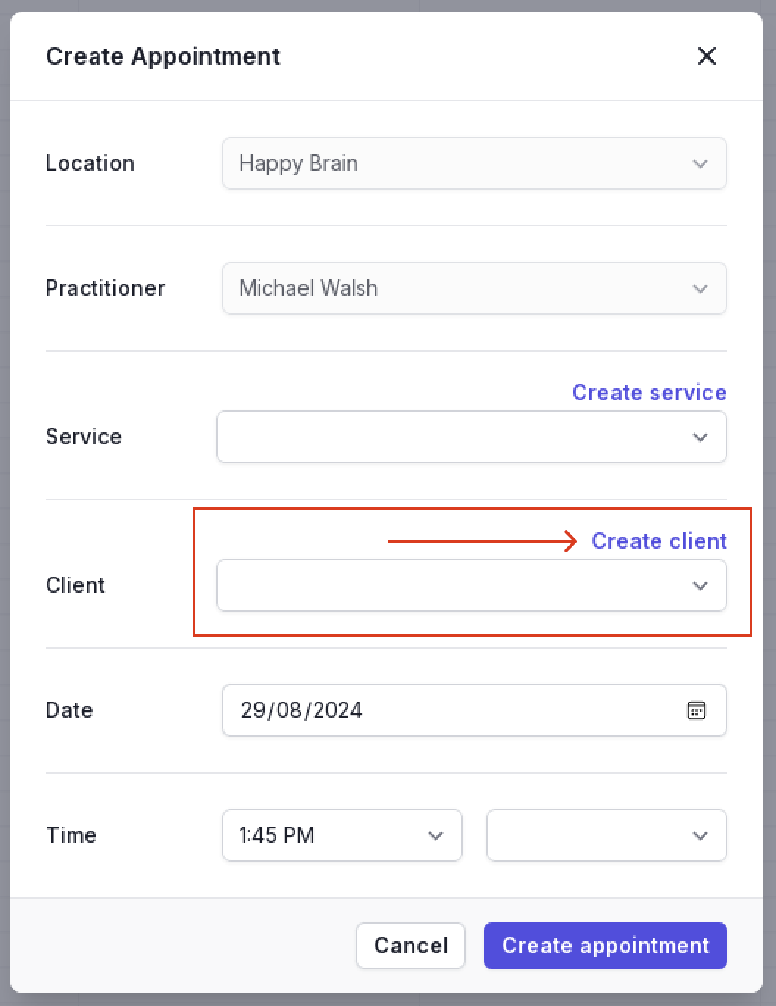Open the empty end time dropdown
The image size is (776, 1006).
pyautogui.click(x=607, y=835)
